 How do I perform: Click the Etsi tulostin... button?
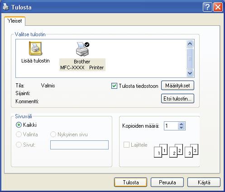click(x=177, y=99)
